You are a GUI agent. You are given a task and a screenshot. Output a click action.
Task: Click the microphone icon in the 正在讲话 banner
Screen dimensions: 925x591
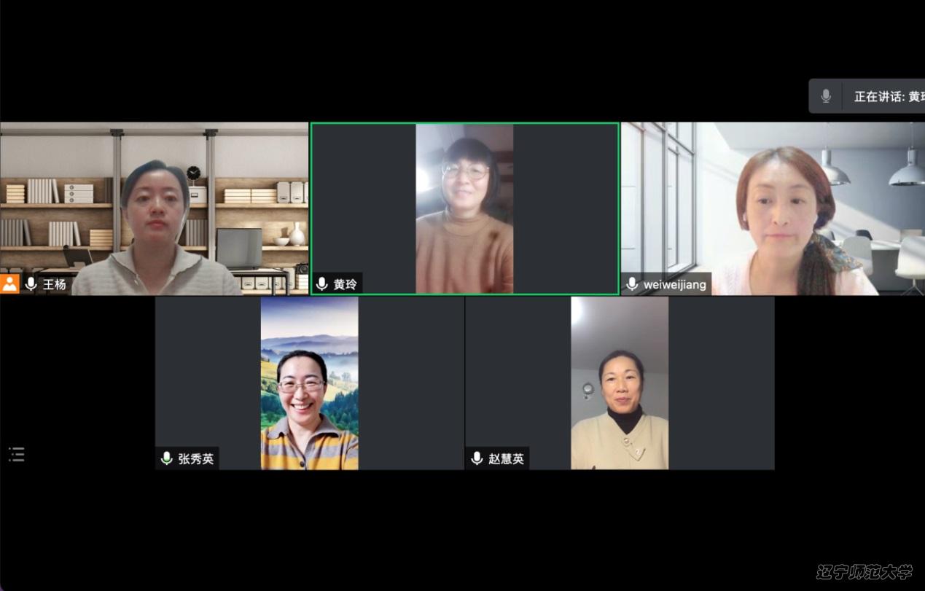click(x=826, y=96)
